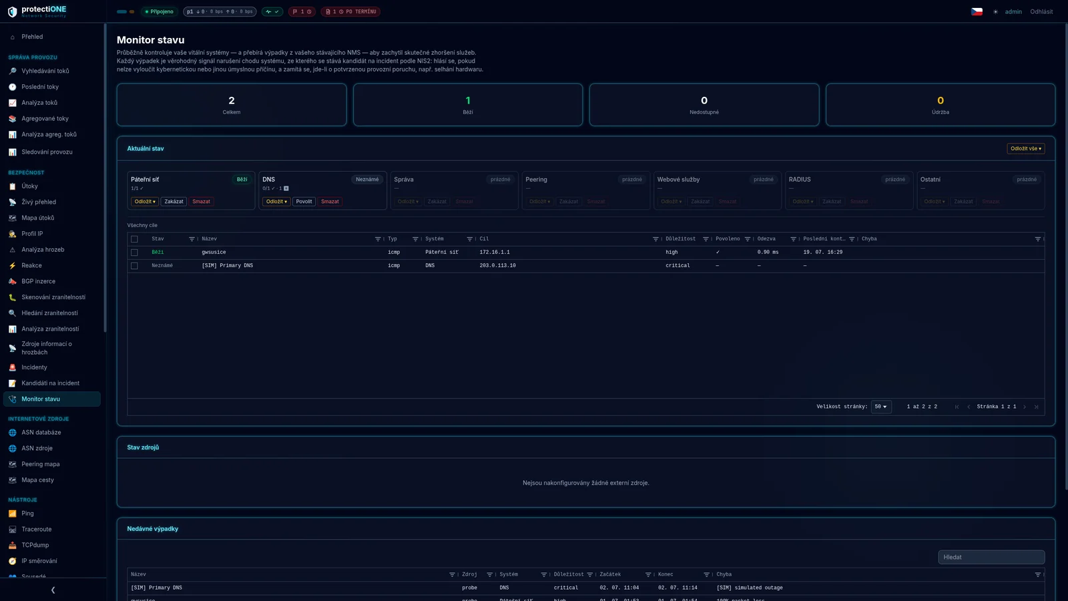
Task: Check the gwsusice row checkbox
Action: click(x=134, y=252)
